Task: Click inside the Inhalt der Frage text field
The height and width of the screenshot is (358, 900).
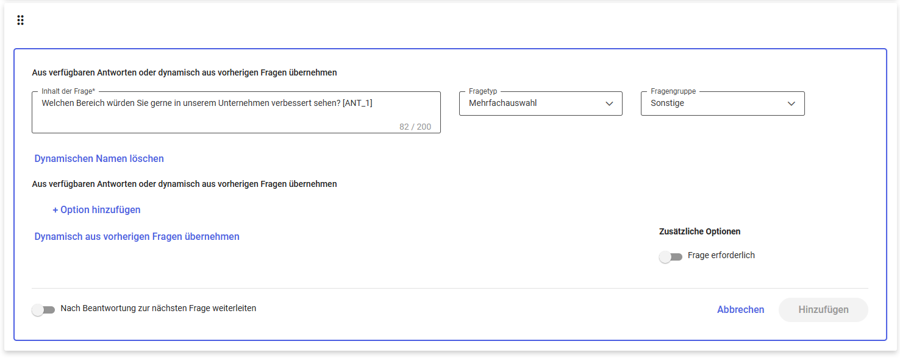Action: click(x=236, y=112)
